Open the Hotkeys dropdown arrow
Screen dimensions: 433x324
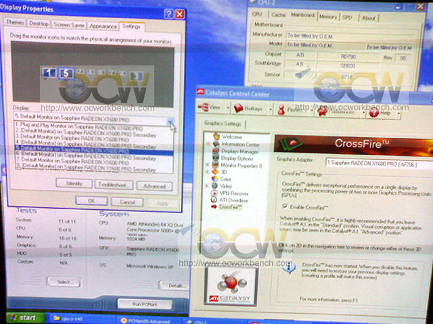(x=271, y=109)
